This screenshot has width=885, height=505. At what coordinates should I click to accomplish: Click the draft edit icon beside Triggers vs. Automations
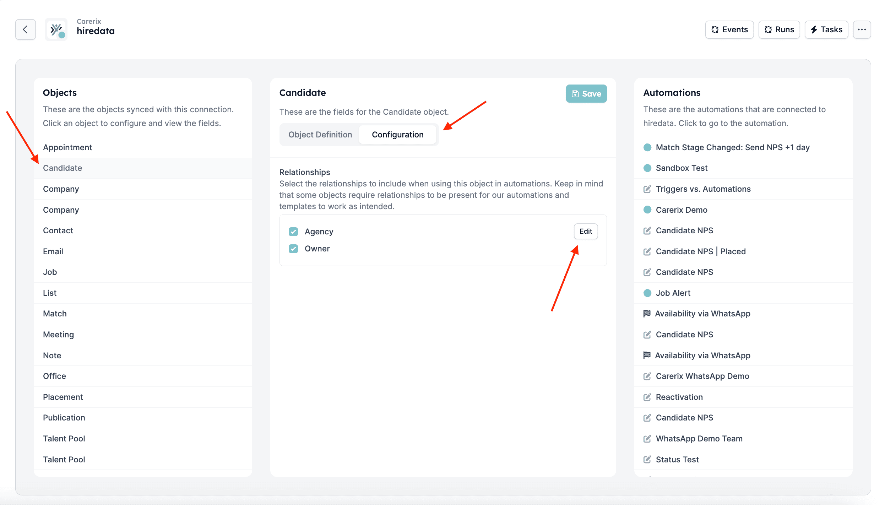click(647, 189)
